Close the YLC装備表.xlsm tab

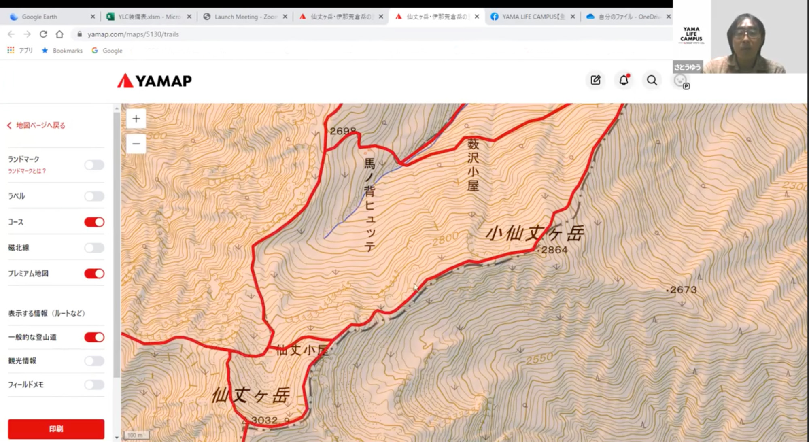[x=189, y=17]
